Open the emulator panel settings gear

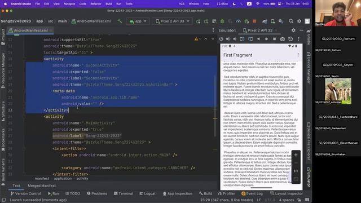tap(293, 30)
